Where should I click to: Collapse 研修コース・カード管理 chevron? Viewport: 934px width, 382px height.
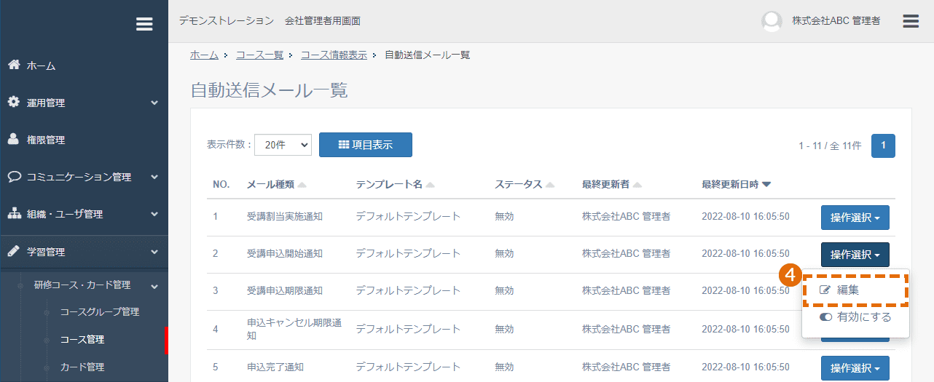(x=154, y=286)
